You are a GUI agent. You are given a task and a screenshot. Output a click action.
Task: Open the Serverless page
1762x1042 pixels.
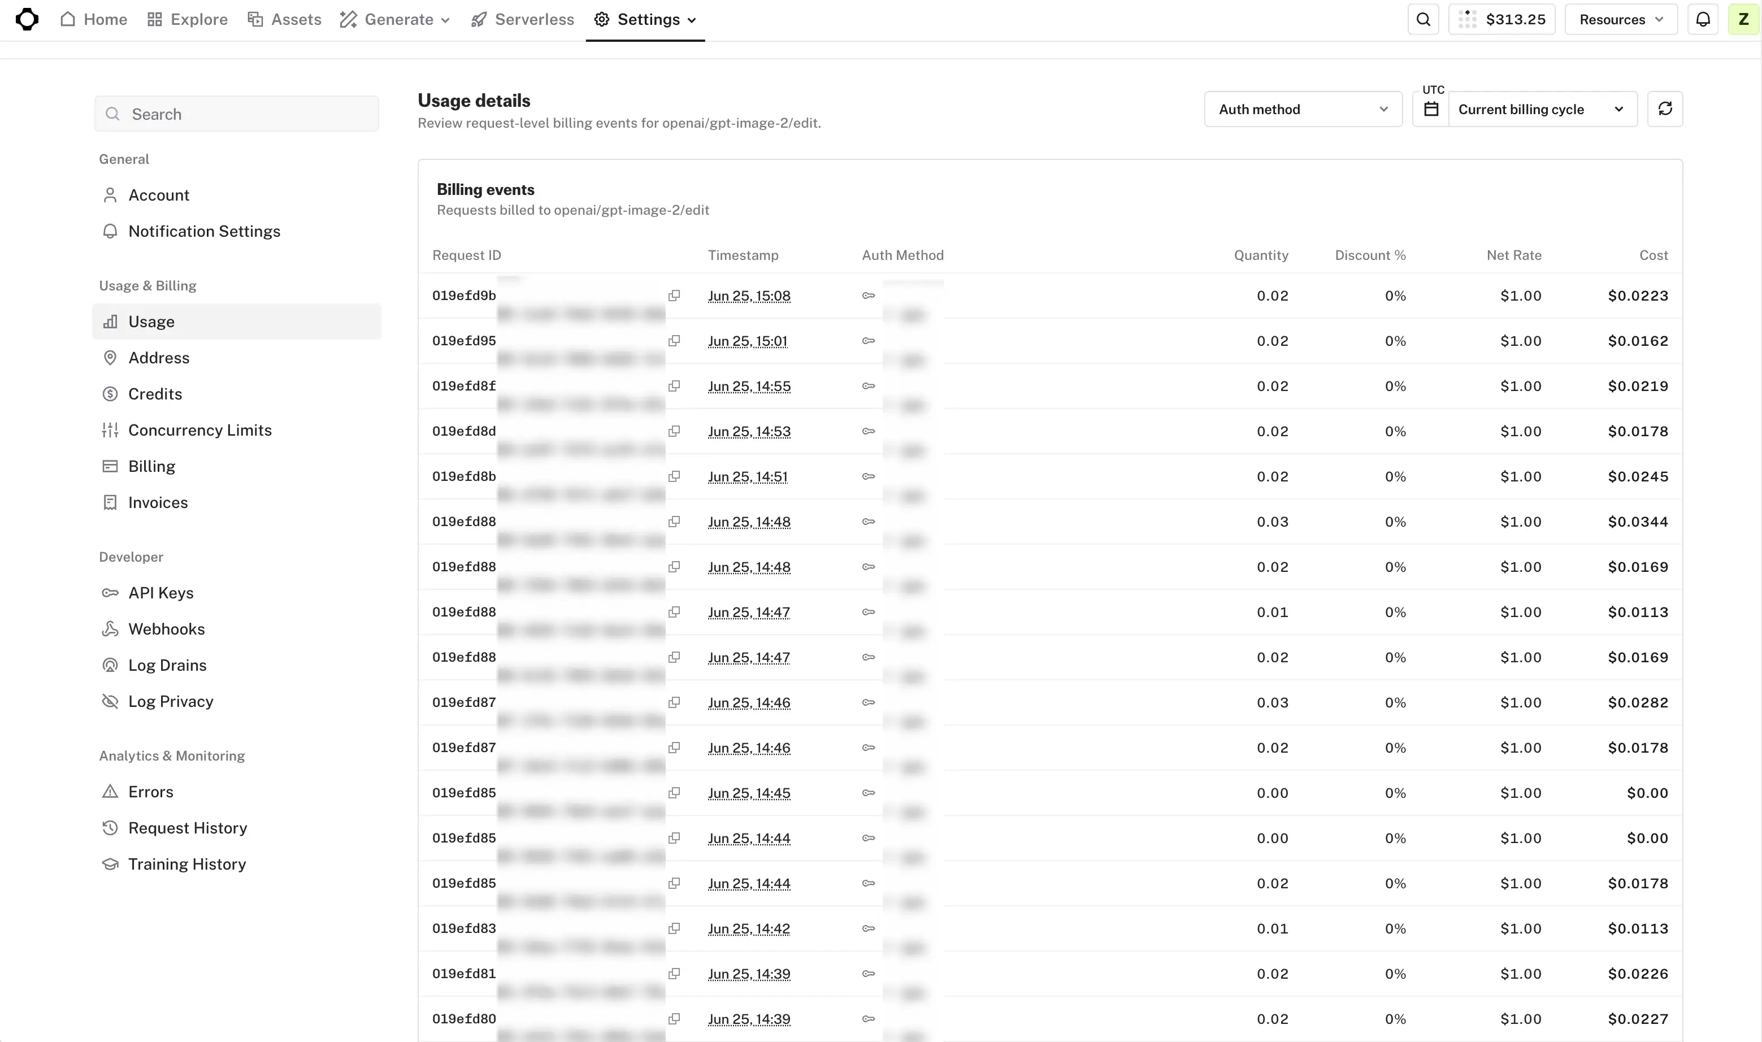[x=522, y=19]
